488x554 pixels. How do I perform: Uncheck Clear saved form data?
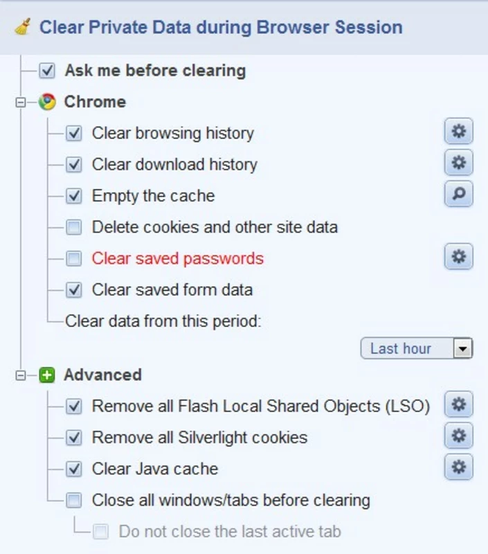[x=74, y=290]
